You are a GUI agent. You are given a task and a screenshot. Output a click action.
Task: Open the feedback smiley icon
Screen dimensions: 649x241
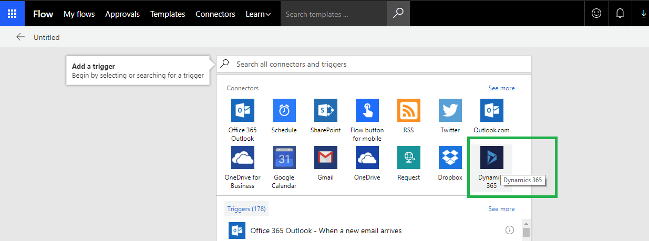click(x=596, y=14)
